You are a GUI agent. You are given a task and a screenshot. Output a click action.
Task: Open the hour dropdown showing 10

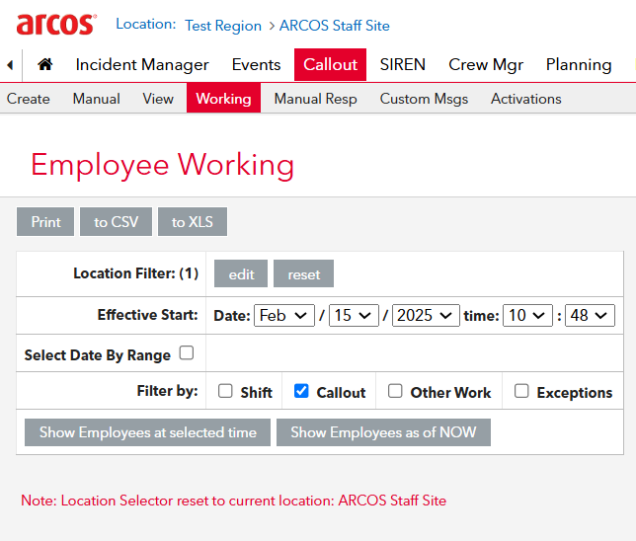coord(527,316)
